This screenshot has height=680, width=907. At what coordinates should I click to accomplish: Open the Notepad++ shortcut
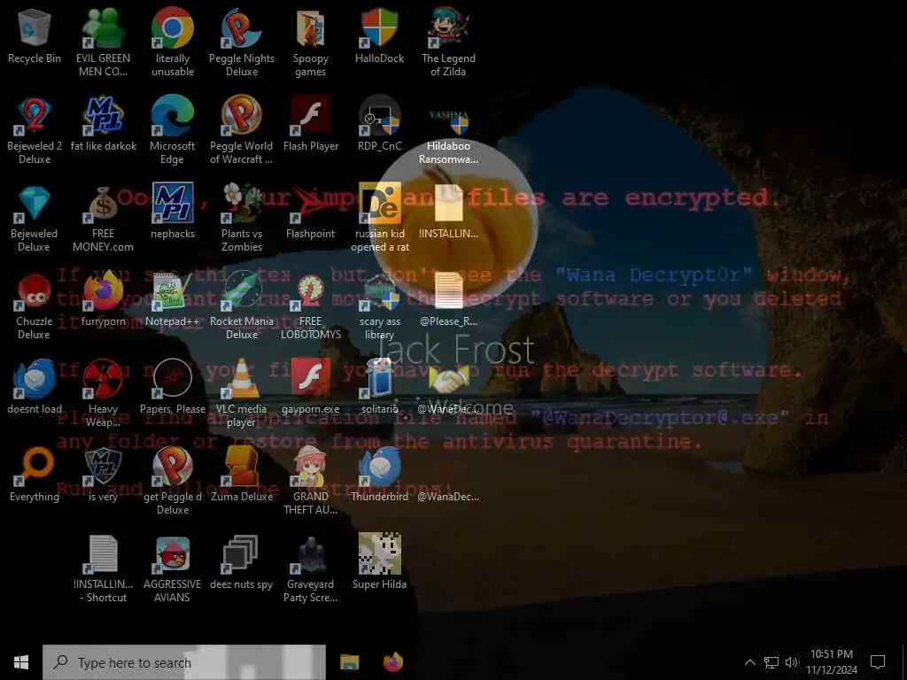coord(173,300)
